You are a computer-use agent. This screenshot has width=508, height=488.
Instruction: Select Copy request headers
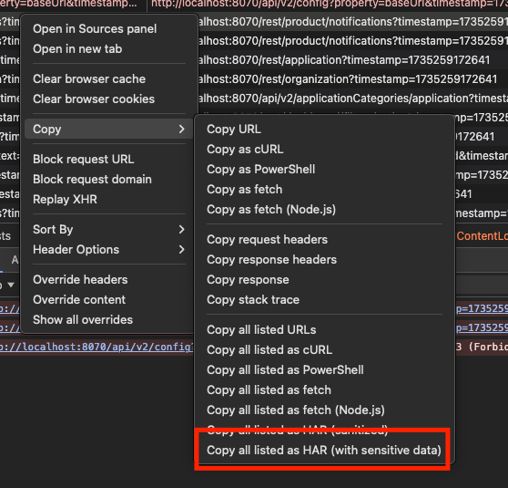click(x=267, y=240)
